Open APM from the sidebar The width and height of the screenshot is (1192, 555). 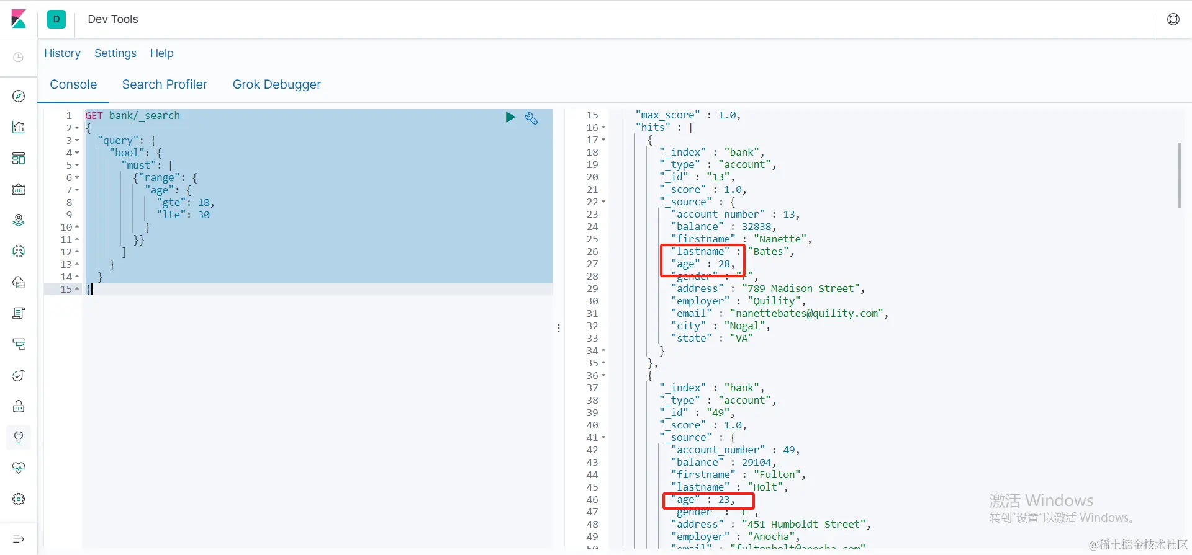(19, 344)
